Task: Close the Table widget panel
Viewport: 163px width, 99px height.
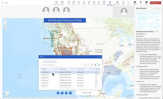Action: [100, 57]
